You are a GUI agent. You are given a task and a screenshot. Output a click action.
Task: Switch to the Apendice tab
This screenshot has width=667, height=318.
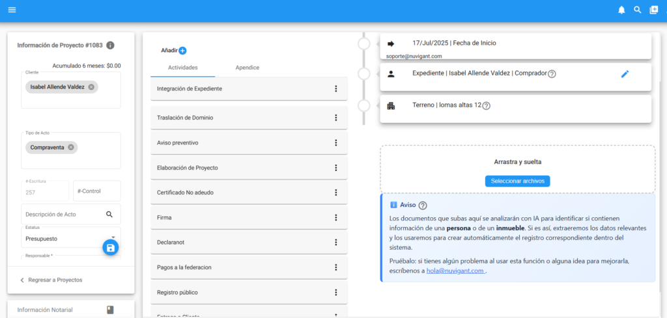coord(248,68)
